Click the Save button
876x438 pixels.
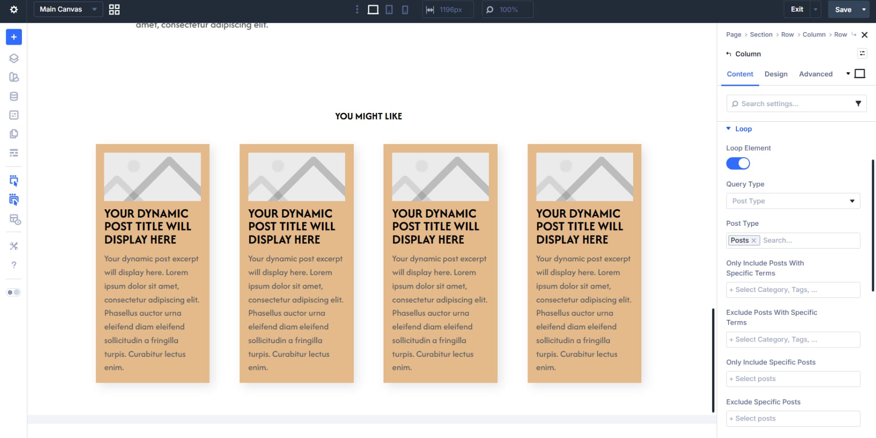click(x=843, y=9)
